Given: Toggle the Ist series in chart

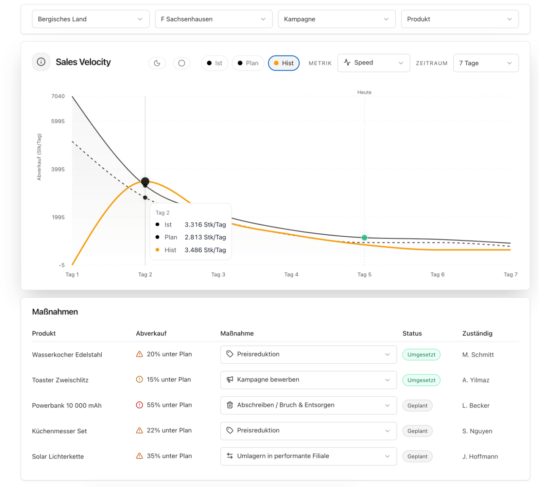Looking at the screenshot, I should pyautogui.click(x=214, y=63).
